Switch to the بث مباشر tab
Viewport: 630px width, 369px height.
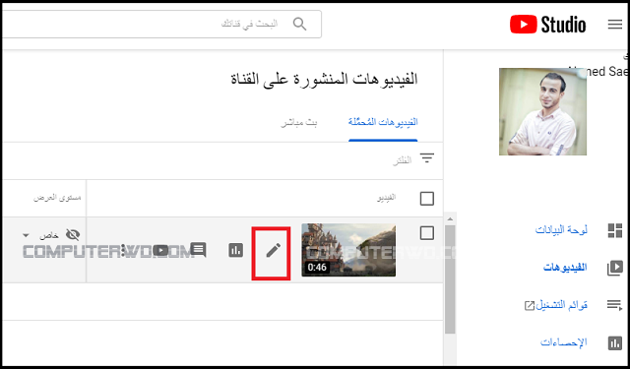[x=299, y=122]
